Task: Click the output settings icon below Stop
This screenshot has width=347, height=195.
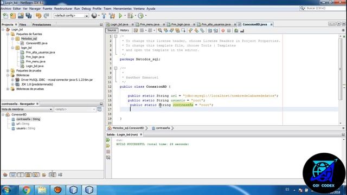Action: point(108,158)
